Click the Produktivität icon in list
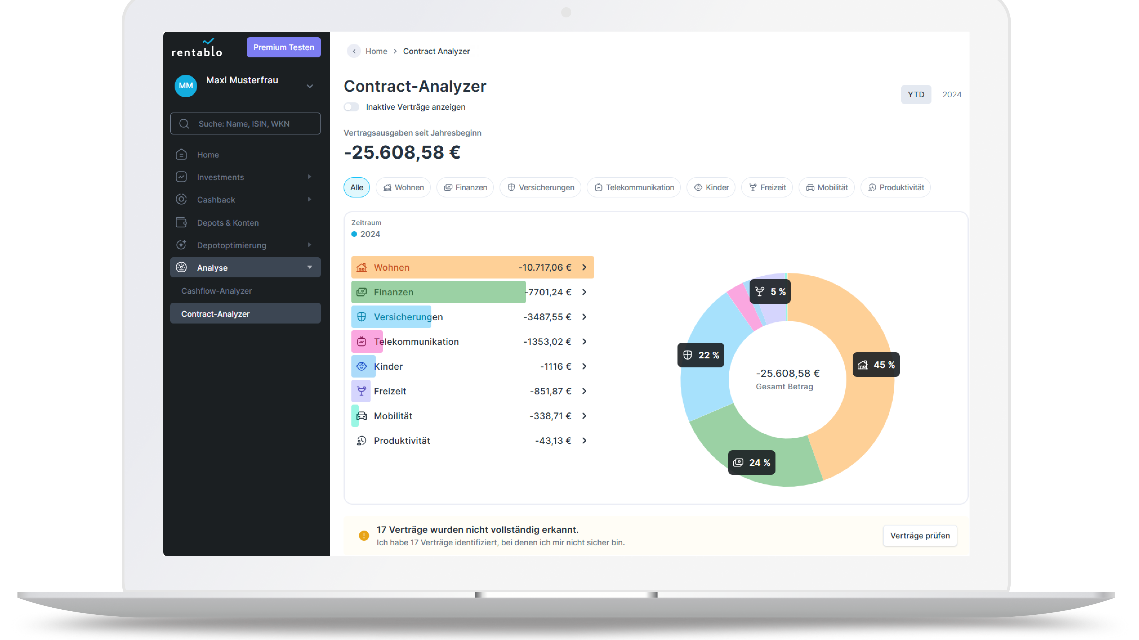 click(x=362, y=441)
